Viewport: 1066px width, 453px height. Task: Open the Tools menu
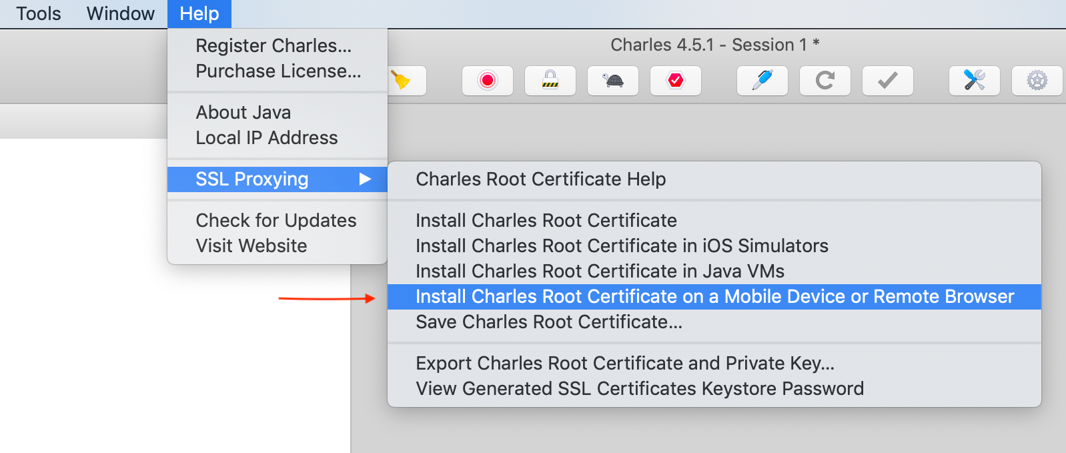pos(39,13)
